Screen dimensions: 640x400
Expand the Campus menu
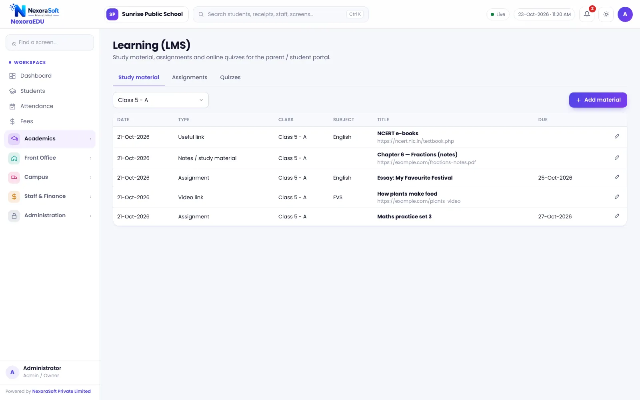click(50, 177)
